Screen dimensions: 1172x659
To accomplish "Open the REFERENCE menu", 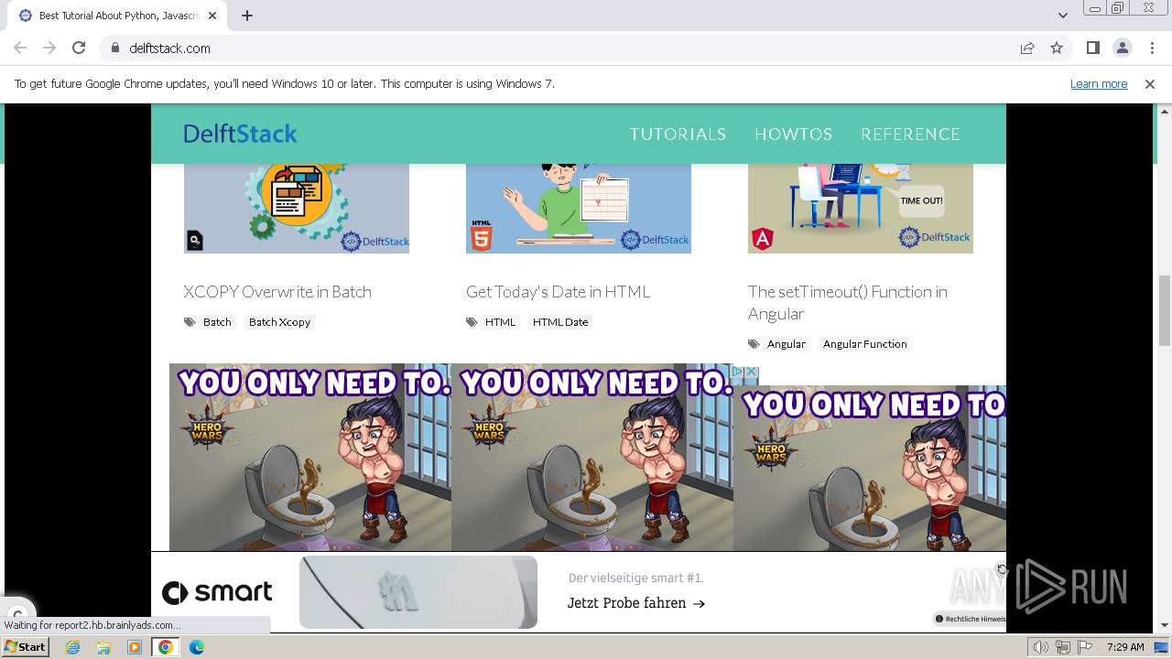I will [910, 134].
